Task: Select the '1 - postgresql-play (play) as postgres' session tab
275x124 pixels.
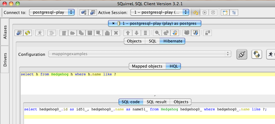Action: pos(155,23)
